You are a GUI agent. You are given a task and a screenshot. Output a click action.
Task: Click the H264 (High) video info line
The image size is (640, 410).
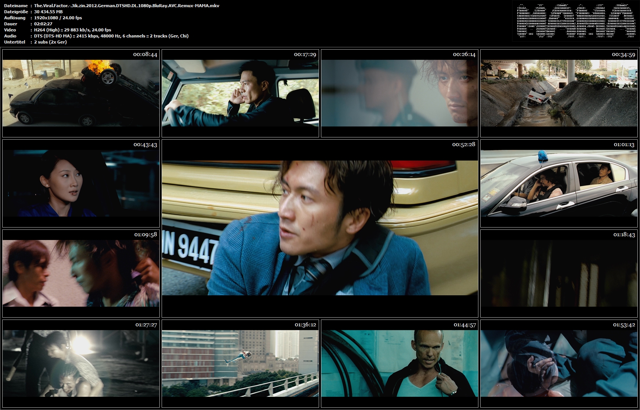(x=73, y=30)
